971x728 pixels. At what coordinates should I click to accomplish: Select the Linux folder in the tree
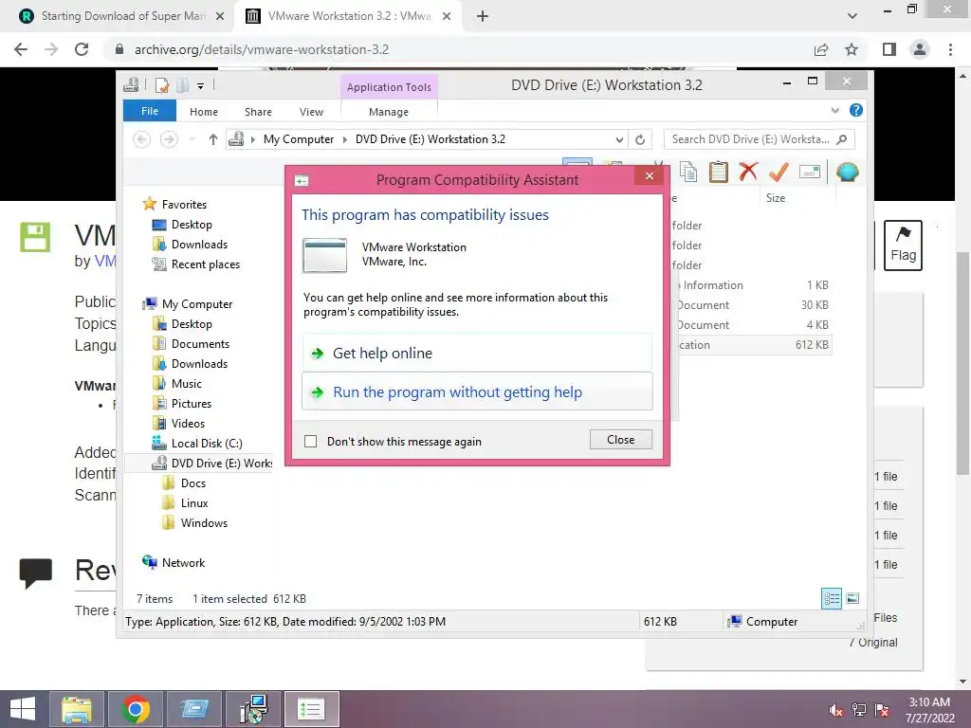coord(193,503)
